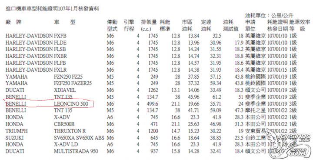Click model cell FXLR

tap(60, 70)
